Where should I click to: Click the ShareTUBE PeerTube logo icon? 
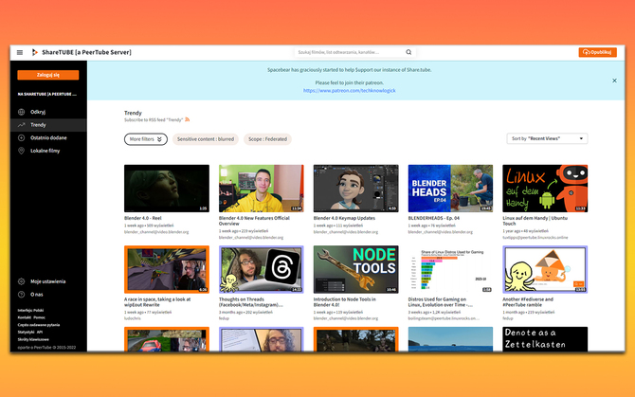(35, 52)
